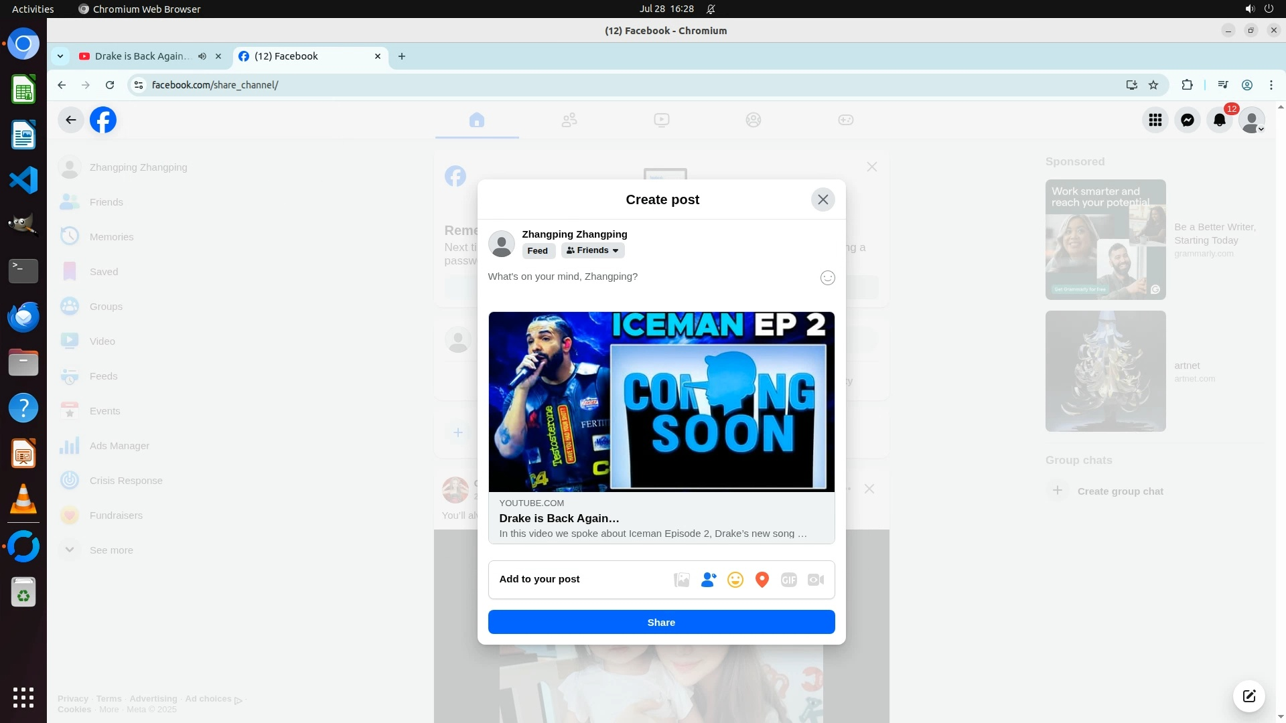Open the Friends audience dropdown
1286x723 pixels.
coord(592,250)
